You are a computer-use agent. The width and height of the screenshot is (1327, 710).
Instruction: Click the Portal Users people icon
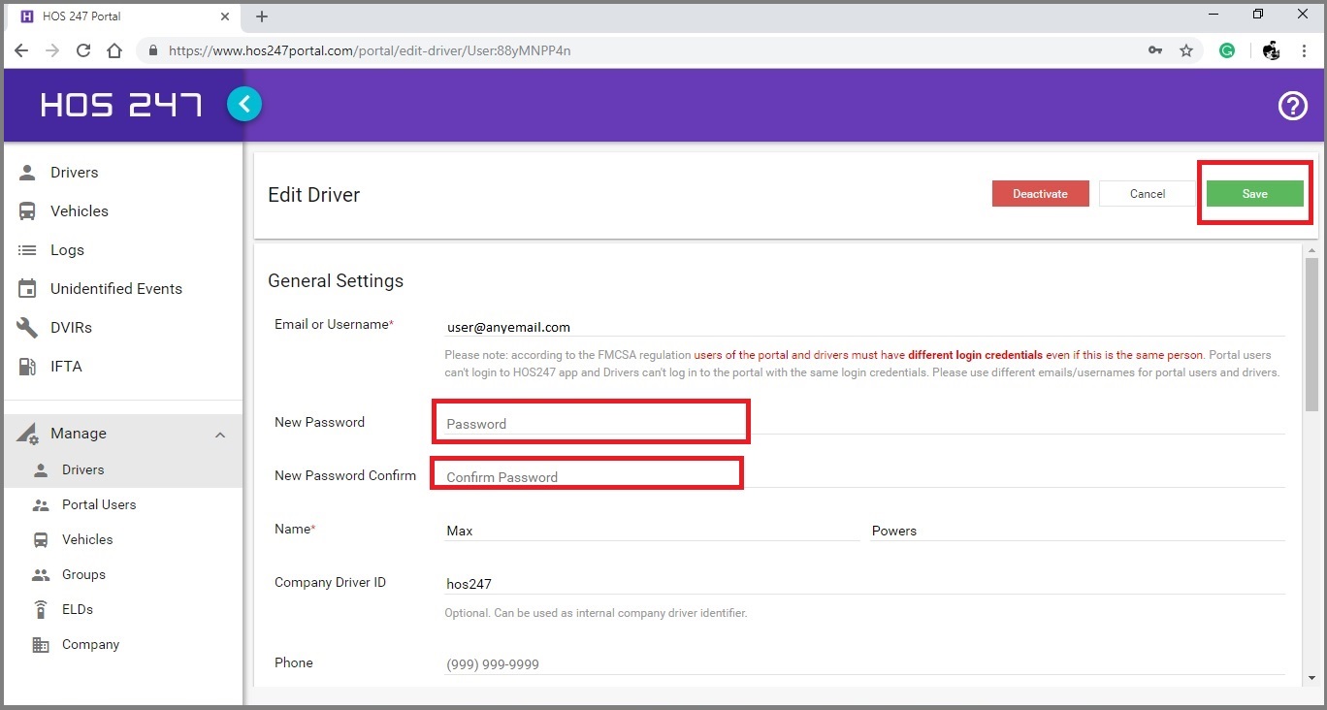[41, 505]
